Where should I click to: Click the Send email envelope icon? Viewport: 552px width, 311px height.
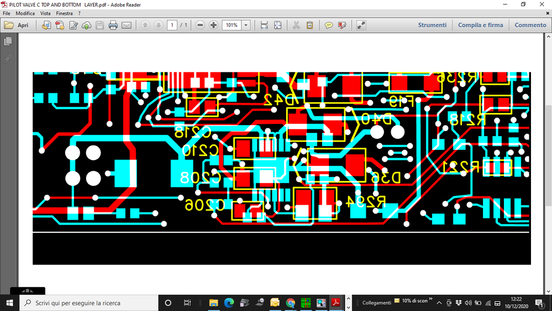[x=127, y=25]
